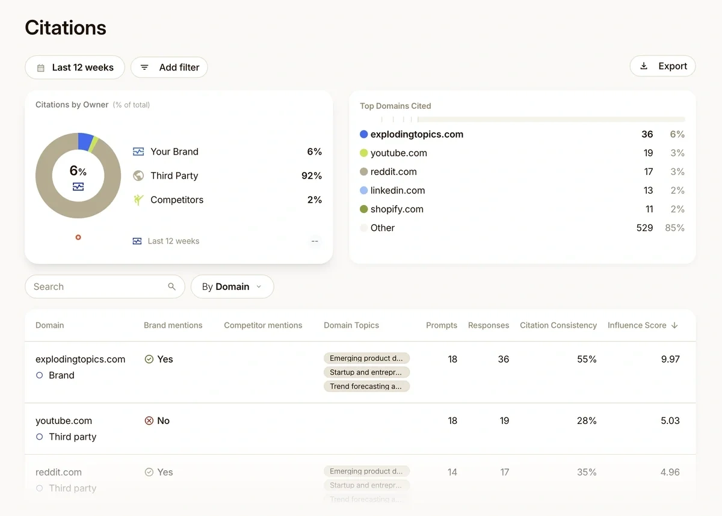This screenshot has height=516, width=722.
Task: Click the 28% citation consistency value
Action: click(x=587, y=421)
